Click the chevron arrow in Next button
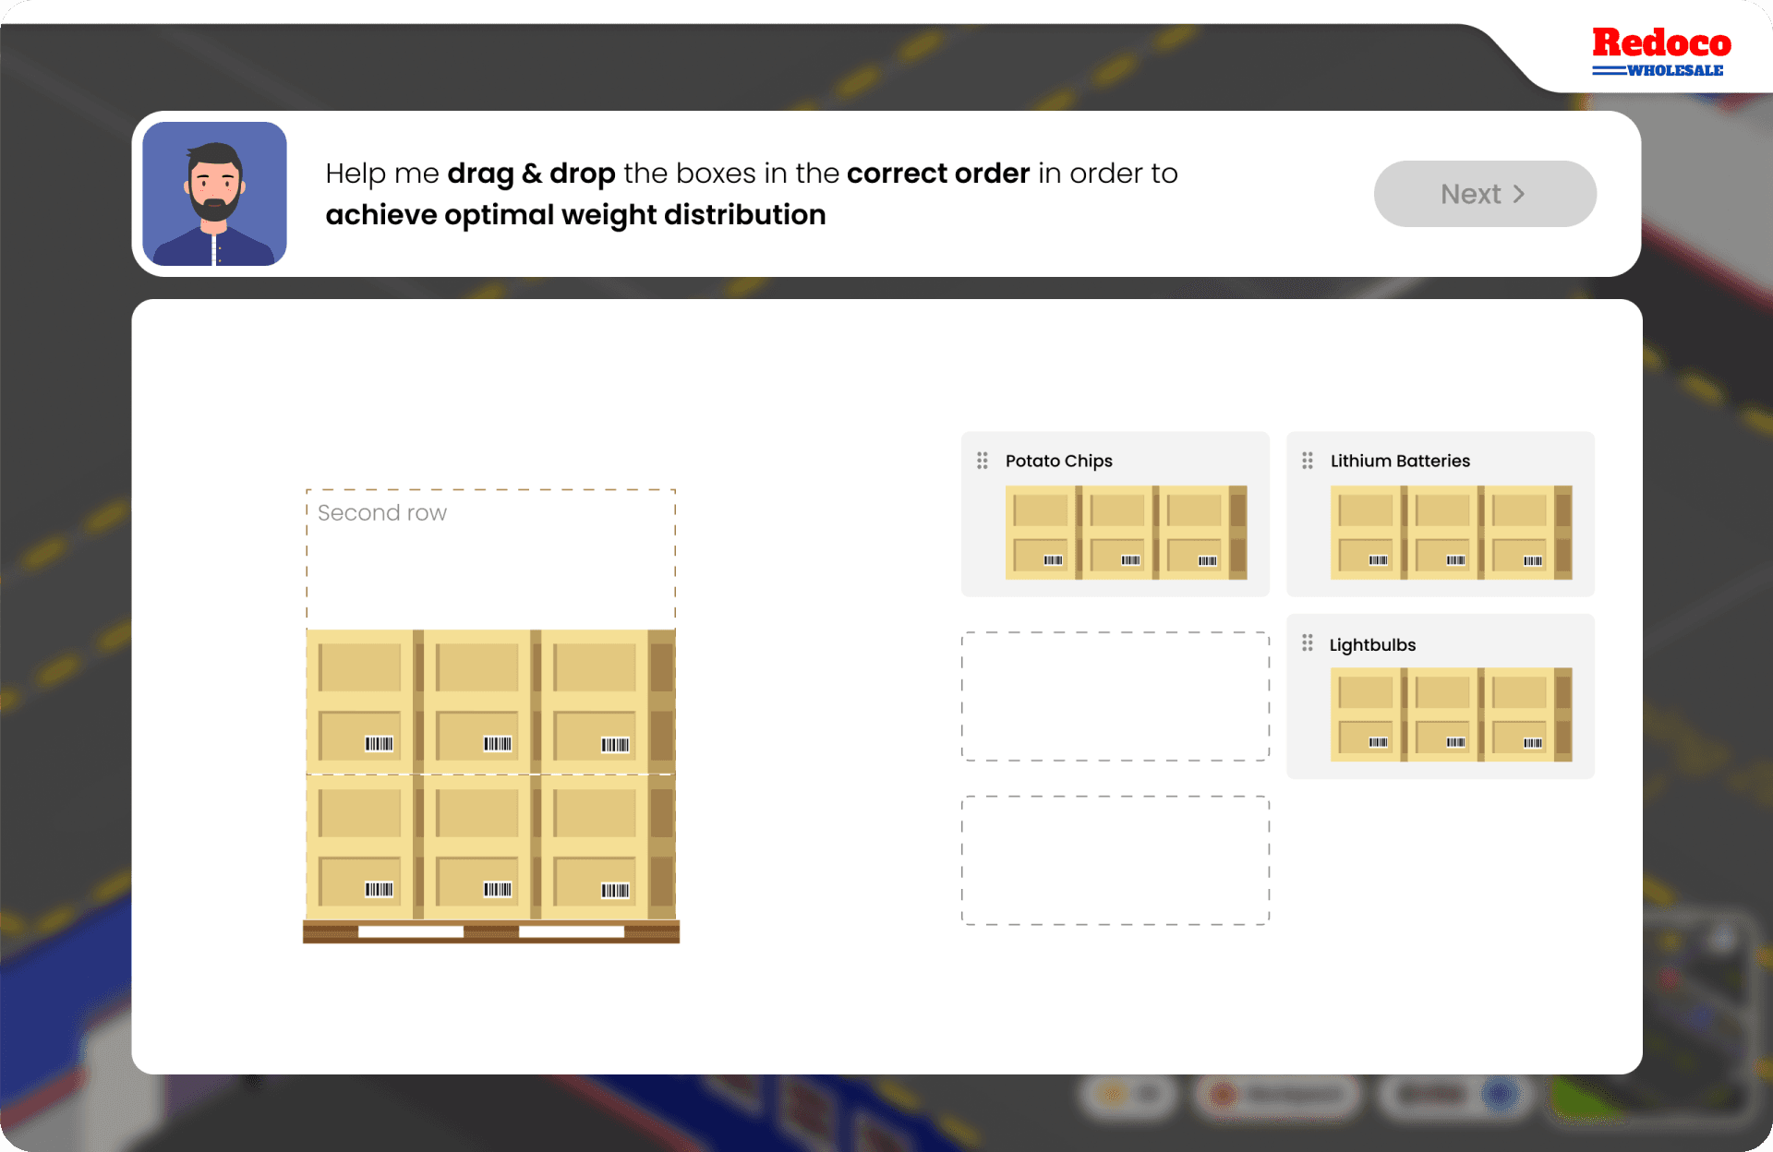This screenshot has height=1152, width=1773. pos(1519,194)
